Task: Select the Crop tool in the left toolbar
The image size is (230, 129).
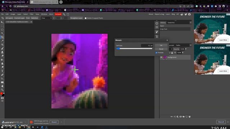Action: coord(2,37)
